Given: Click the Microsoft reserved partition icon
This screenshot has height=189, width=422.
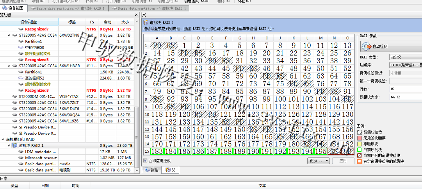Looking at the screenshot, I should (21, 158).
